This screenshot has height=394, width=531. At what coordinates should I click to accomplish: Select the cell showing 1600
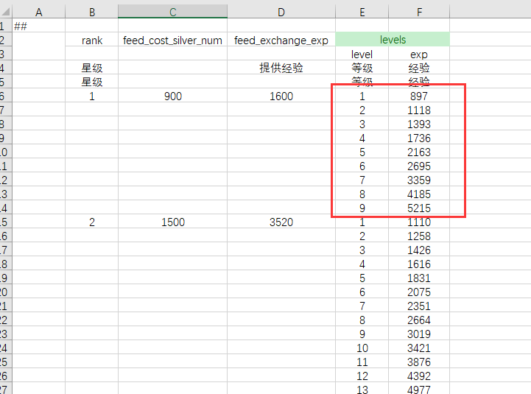click(281, 96)
